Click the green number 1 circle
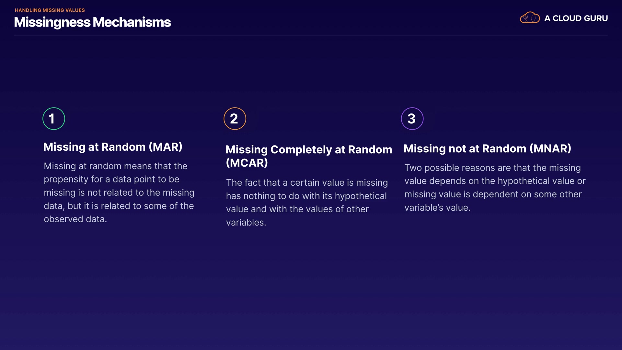 54,119
